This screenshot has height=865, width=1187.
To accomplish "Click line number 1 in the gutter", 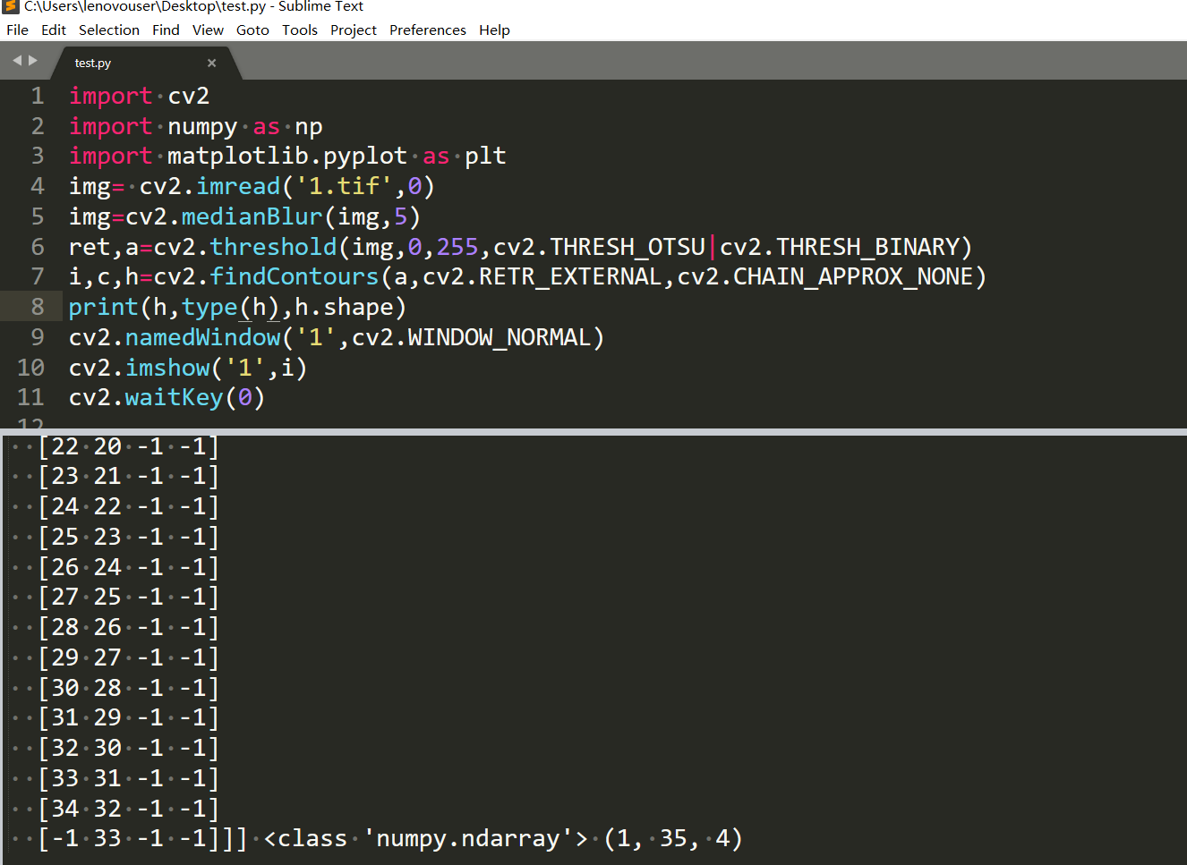I will pos(38,96).
